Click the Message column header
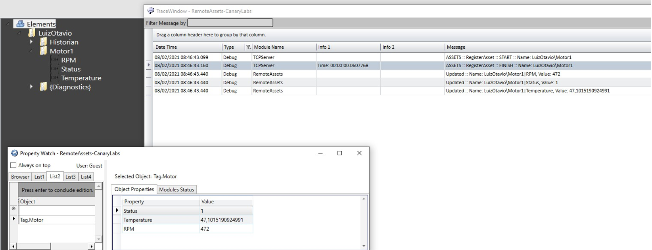The image size is (652, 250). click(548, 47)
